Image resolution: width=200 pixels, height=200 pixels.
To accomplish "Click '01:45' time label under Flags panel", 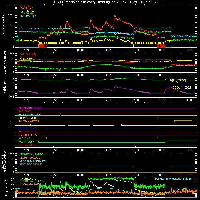I will [53, 150].
